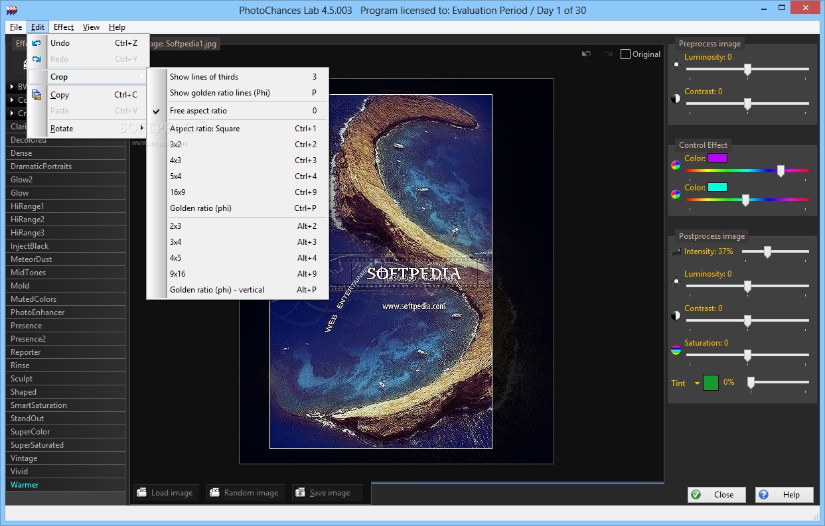Open the Crop submenu entry
Screen dimensions: 825x526
(88, 77)
